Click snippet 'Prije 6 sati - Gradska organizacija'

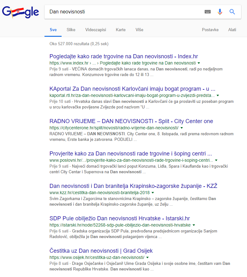pos(133,234)
